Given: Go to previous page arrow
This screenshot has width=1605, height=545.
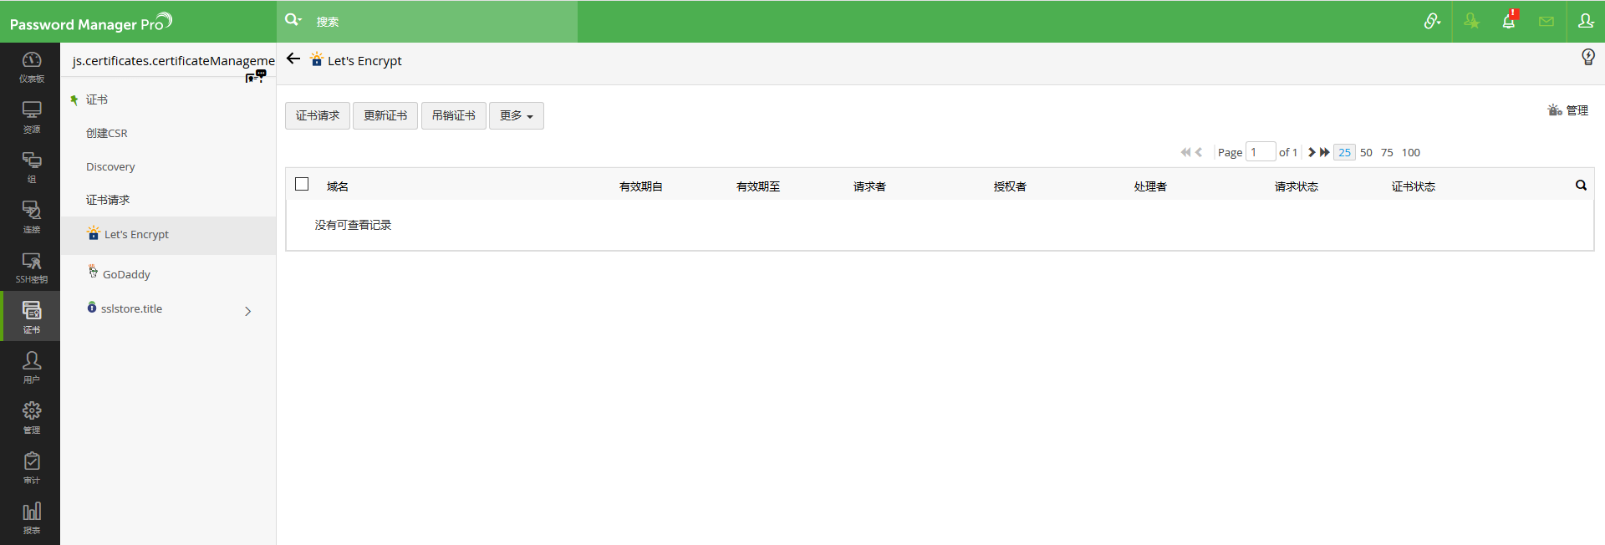Looking at the screenshot, I should [1199, 152].
